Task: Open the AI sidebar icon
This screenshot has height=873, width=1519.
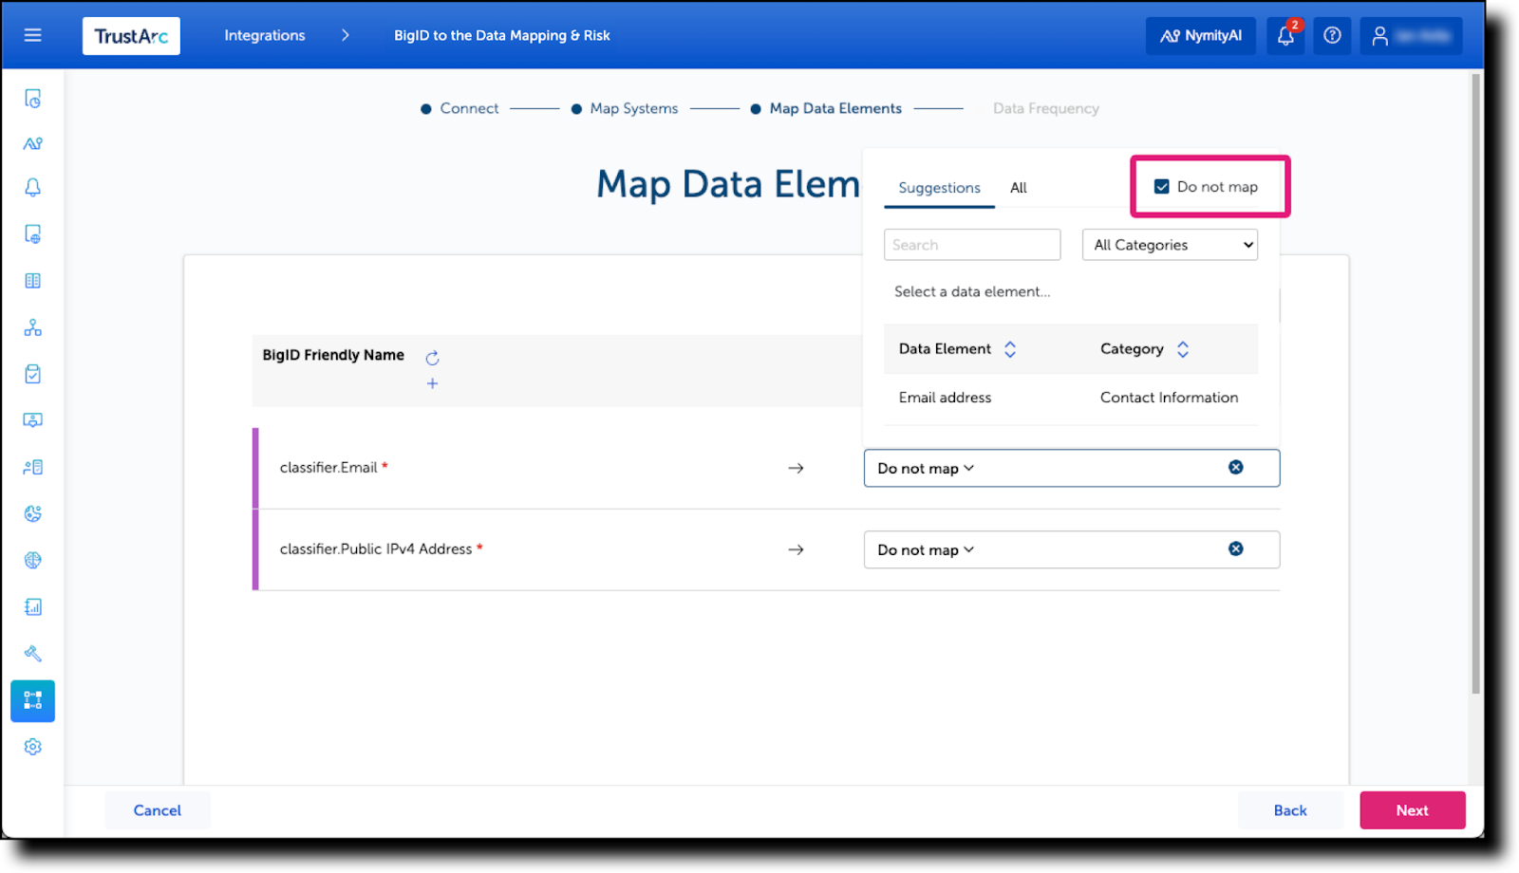Action: pyautogui.click(x=33, y=144)
